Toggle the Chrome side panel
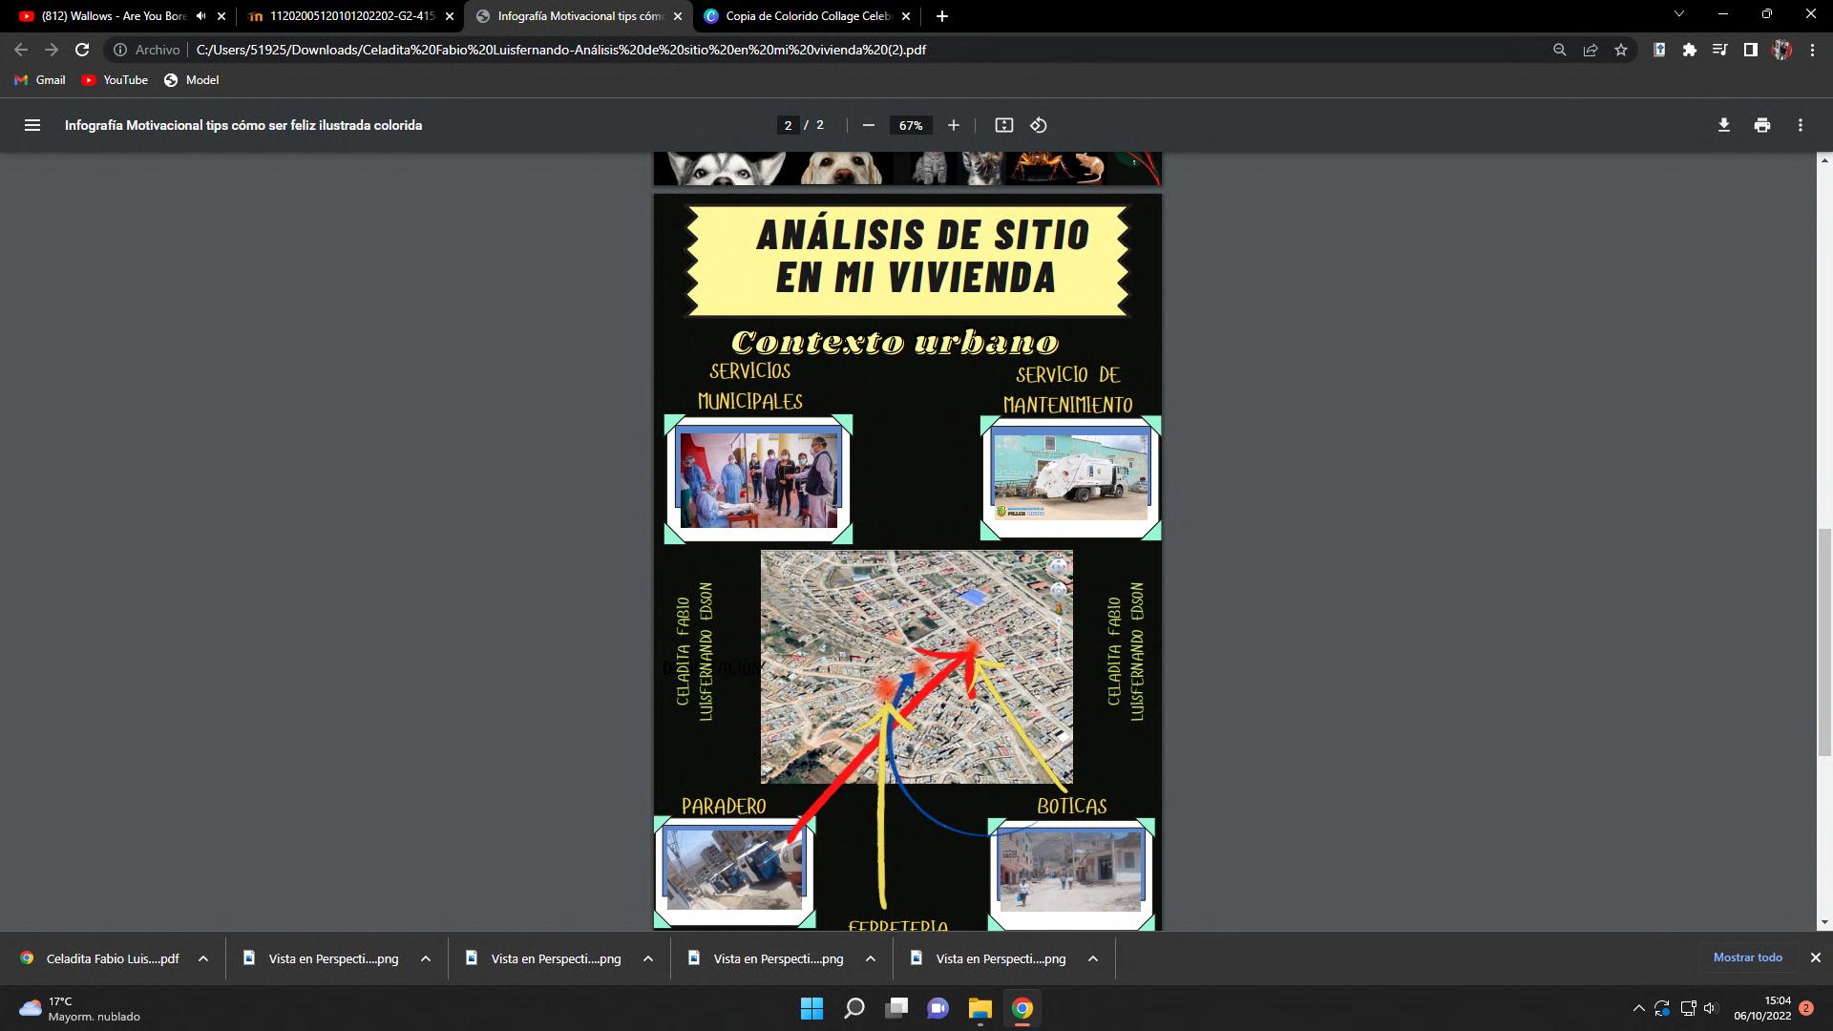The height and width of the screenshot is (1031, 1833). 1750,50
